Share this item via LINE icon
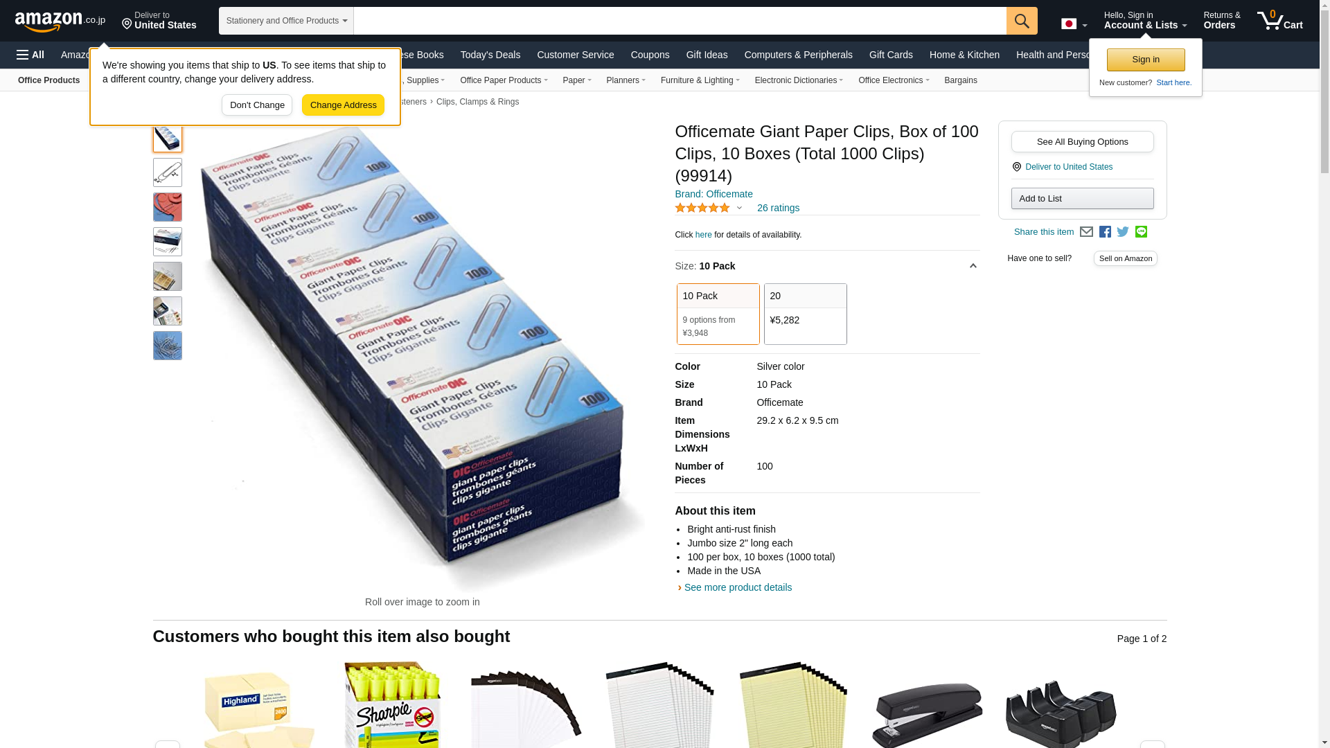Screen dimensions: 1330x748 (1141, 232)
